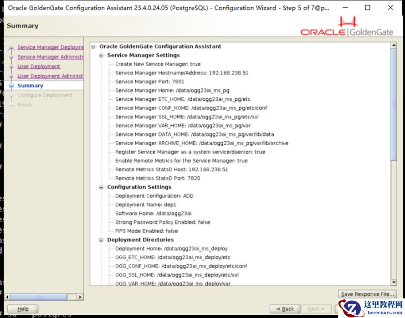Select OGG_SSL_HOME row

pos(177,275)
